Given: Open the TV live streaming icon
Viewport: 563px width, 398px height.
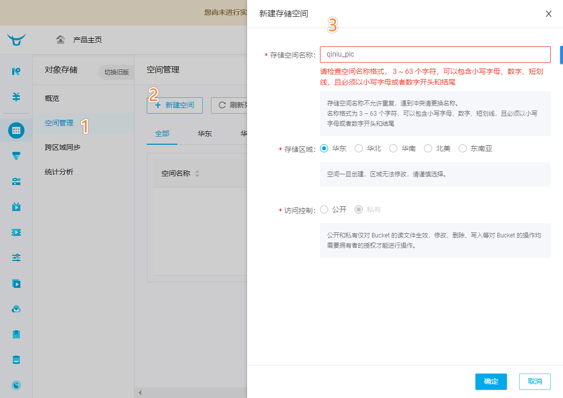Looking at the screenshot, I should 16,206.
